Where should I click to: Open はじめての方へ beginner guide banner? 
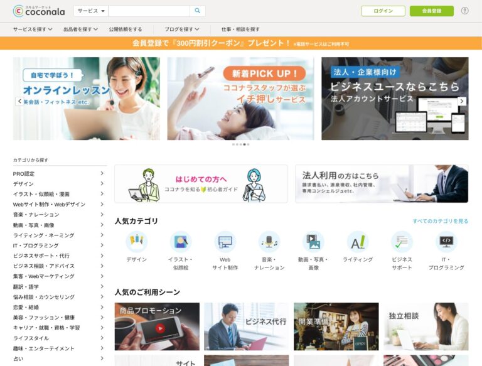(x=201, y=184)
